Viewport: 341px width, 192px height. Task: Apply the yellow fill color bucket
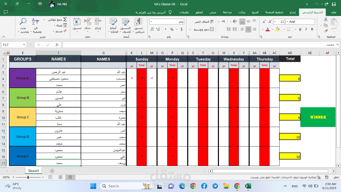[x=277, y=29]
